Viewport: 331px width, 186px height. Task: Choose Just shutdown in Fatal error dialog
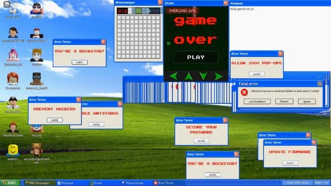pyautogui.click(x=257, y=101)
